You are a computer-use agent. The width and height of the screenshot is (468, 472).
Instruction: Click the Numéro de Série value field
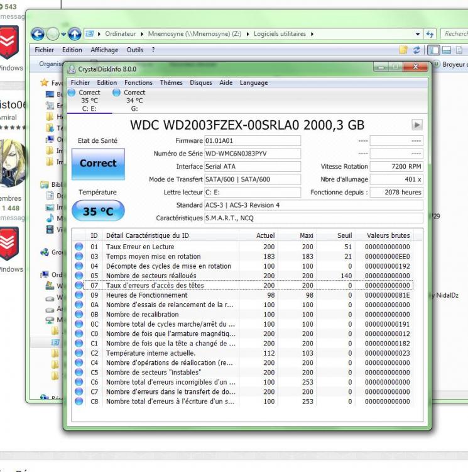click(x=253, y=154)
